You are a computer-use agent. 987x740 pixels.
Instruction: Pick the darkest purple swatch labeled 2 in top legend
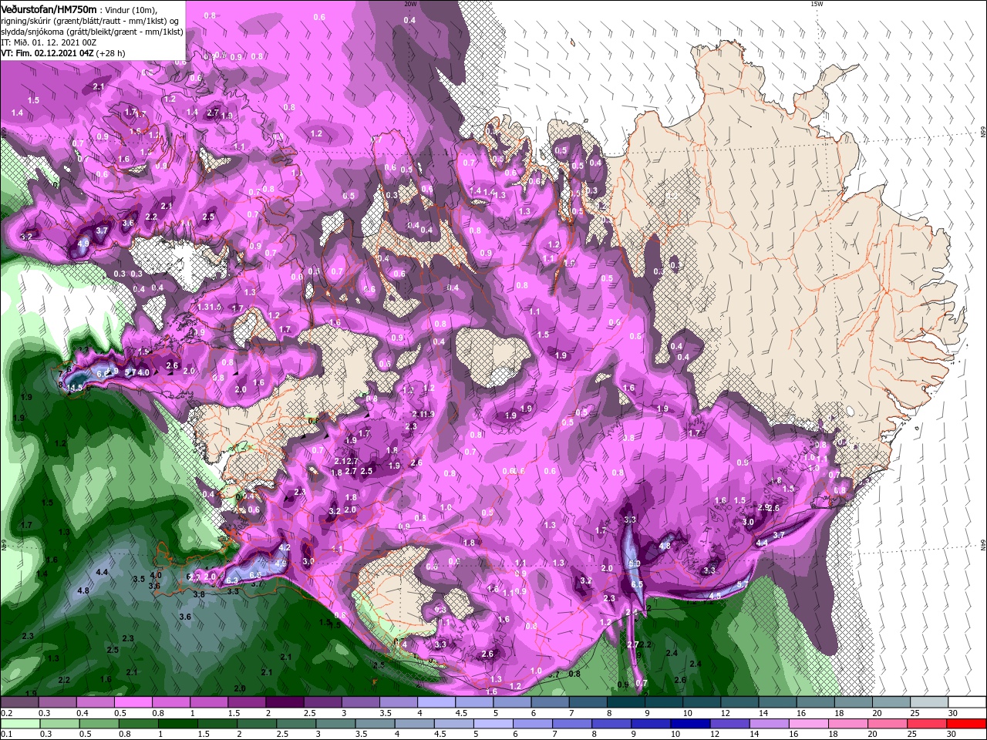(285, 701)
